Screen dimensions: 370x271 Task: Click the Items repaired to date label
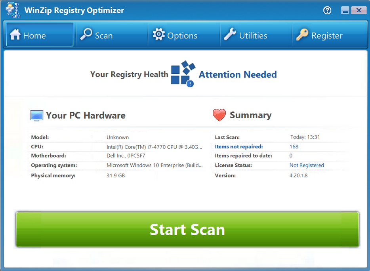click(x=243, y=156)
